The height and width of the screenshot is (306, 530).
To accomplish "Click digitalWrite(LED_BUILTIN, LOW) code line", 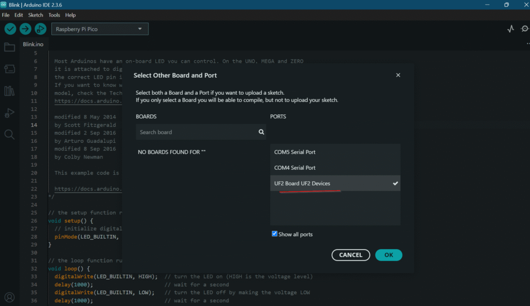I will pyautogui.click(x=104, y=293).
